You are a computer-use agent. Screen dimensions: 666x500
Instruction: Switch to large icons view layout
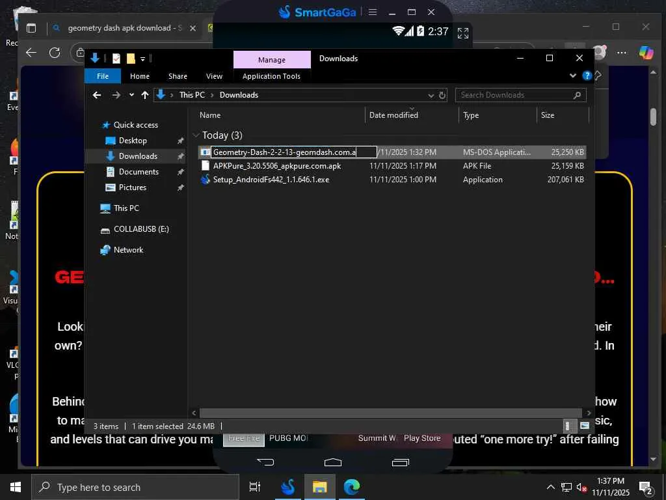pyautogui.click(x=585, y=426)
